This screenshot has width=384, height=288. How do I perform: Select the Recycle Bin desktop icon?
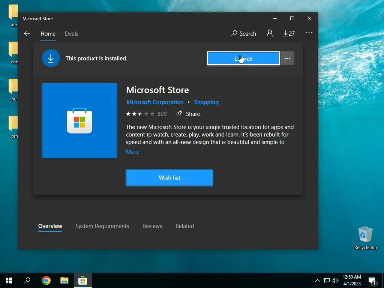click(x=365, y=238)
